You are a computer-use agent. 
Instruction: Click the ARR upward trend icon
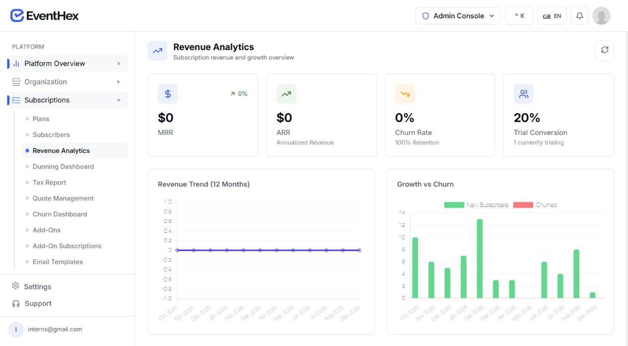coord(286,94)
